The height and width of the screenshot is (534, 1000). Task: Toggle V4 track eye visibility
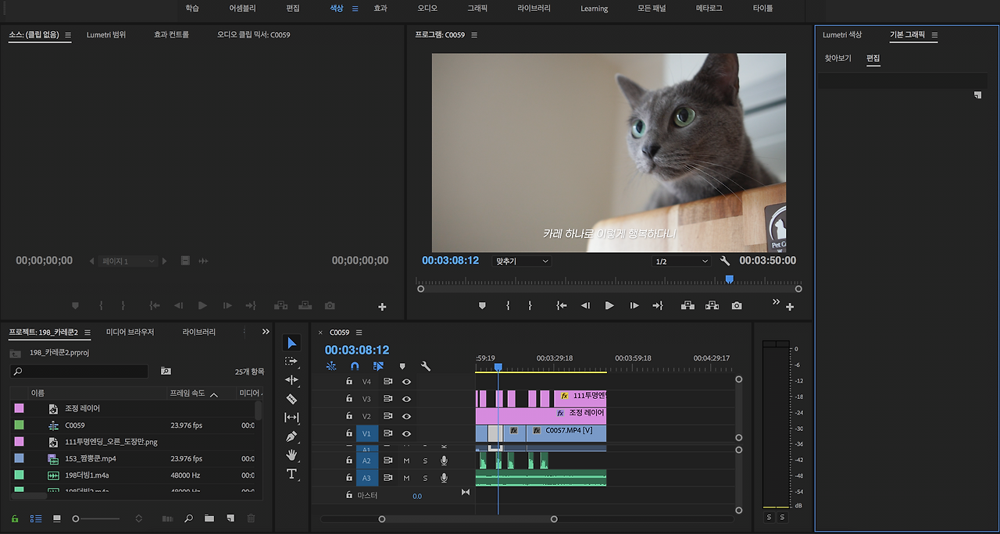[x=406, y=382]
